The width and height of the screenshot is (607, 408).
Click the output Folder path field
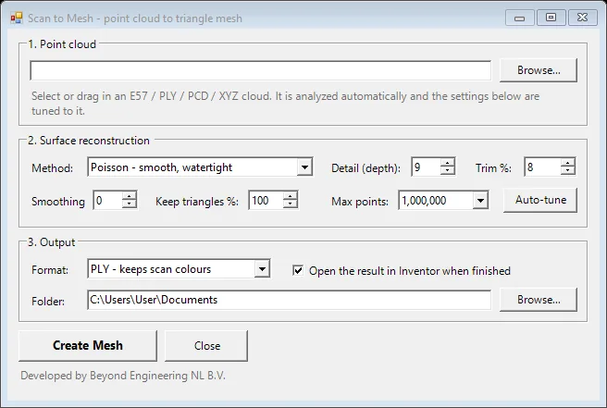290,300
